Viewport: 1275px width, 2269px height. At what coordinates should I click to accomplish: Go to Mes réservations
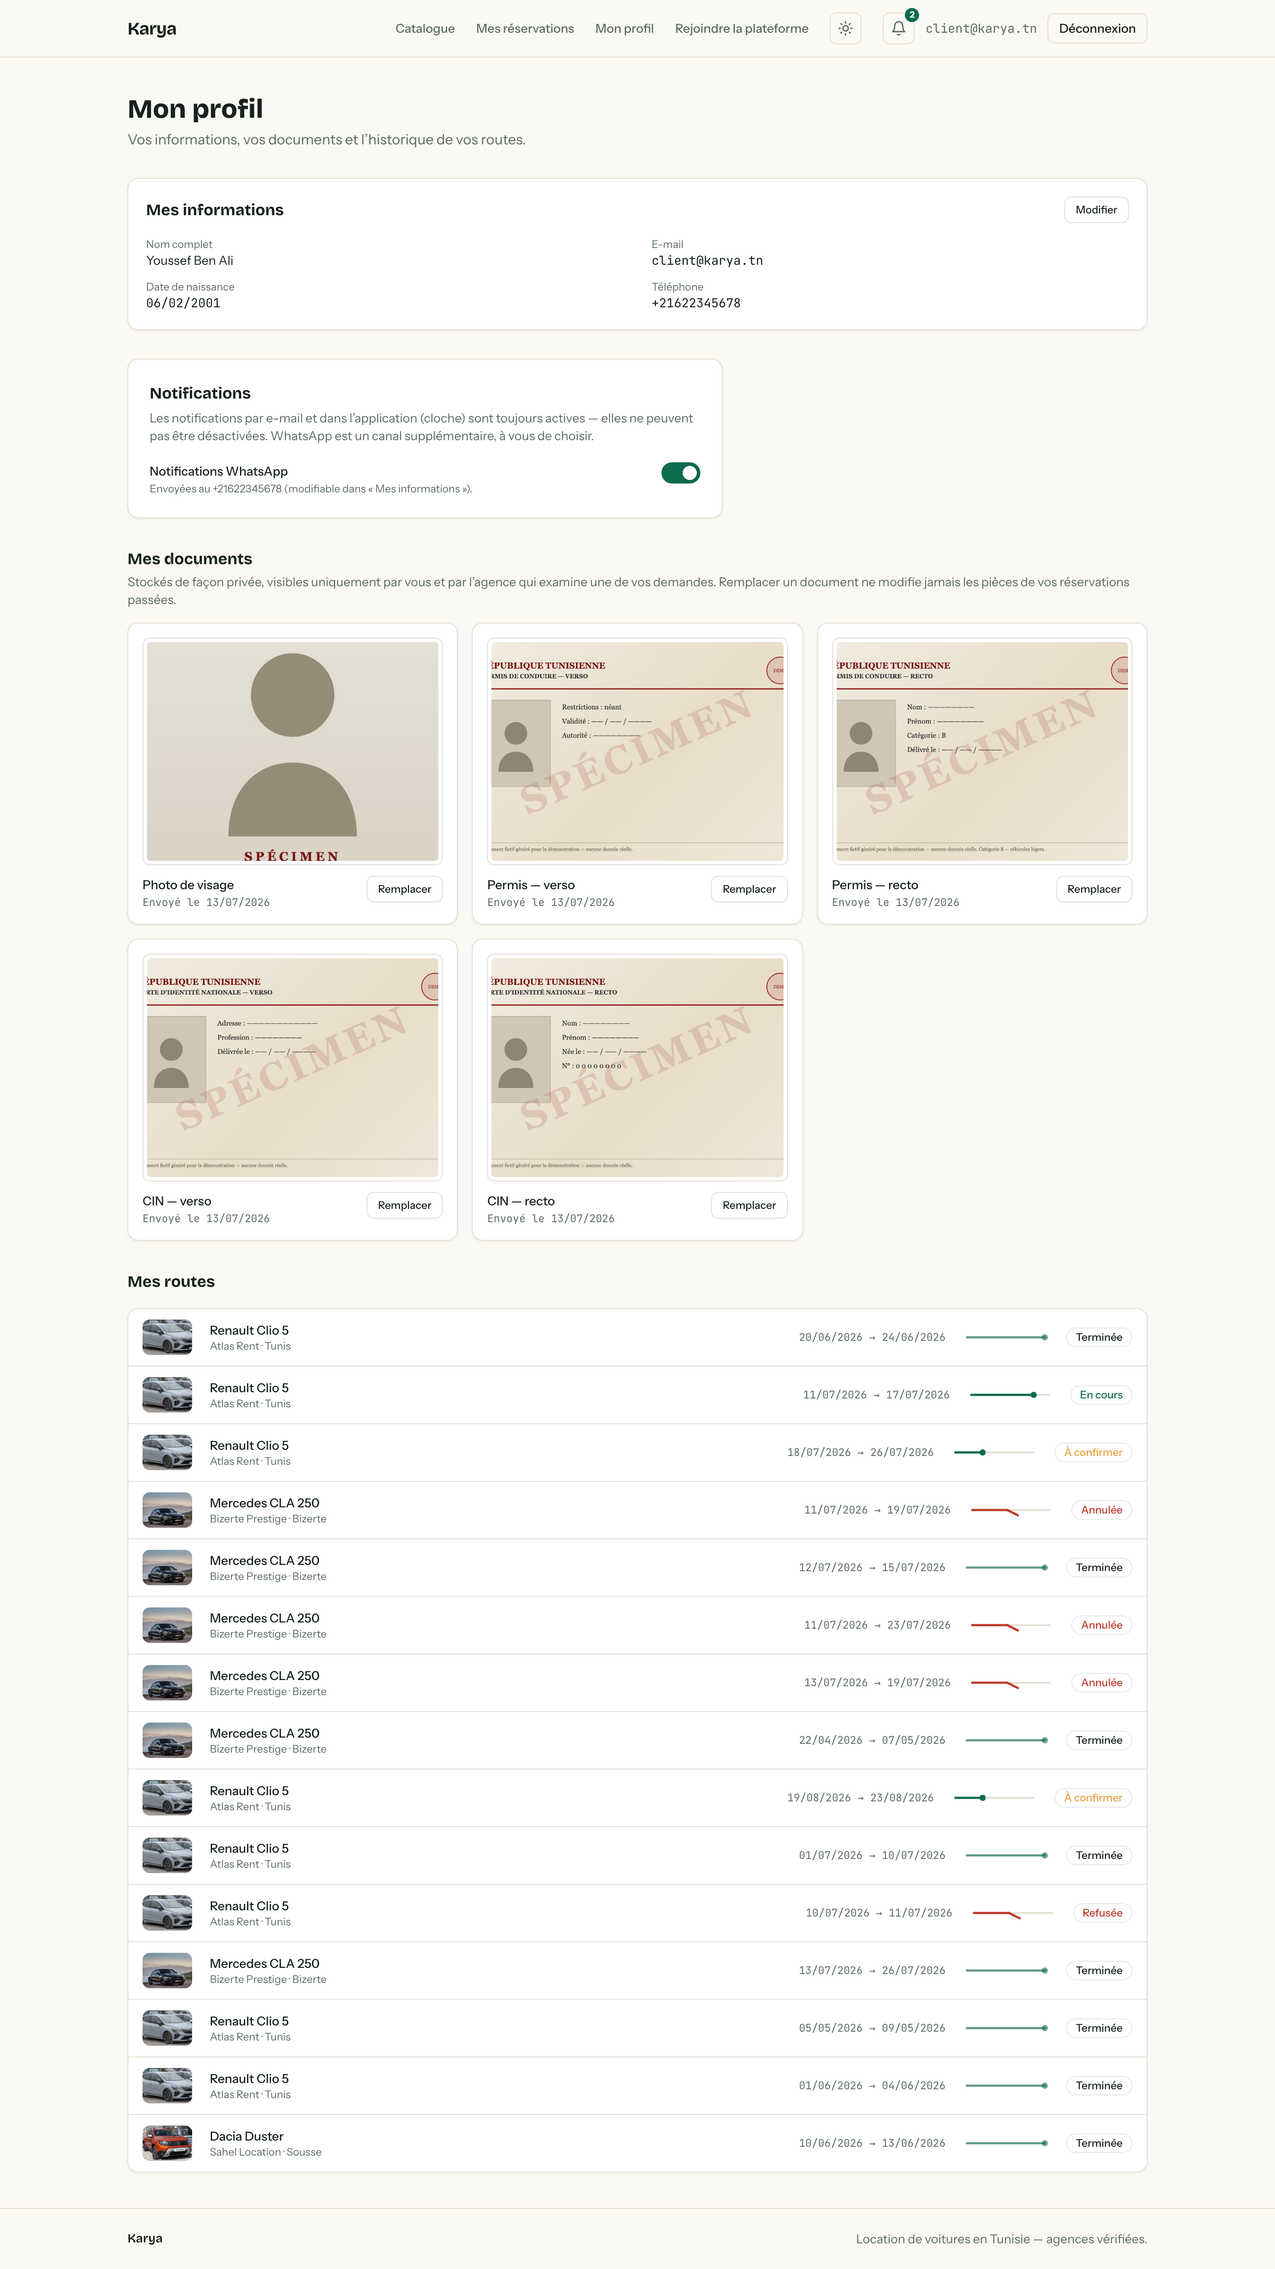525,28
